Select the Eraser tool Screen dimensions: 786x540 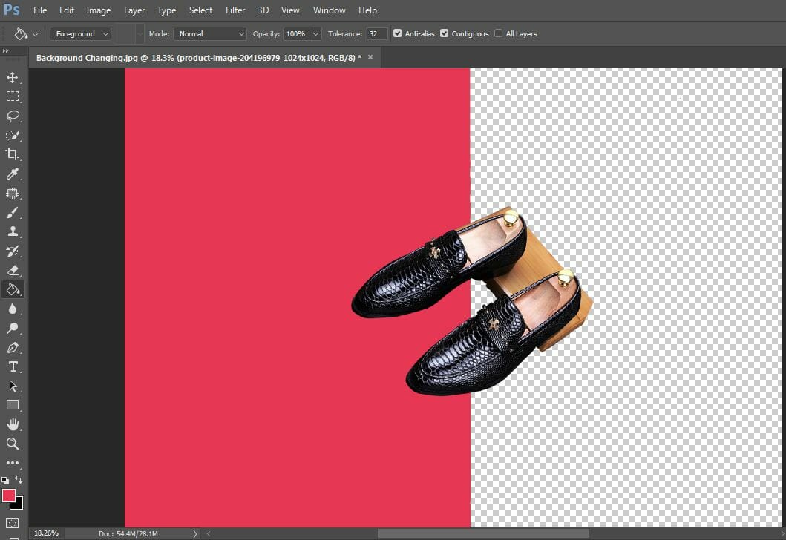(12, 270)
